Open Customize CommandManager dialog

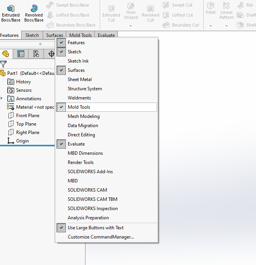pos(106,237)
